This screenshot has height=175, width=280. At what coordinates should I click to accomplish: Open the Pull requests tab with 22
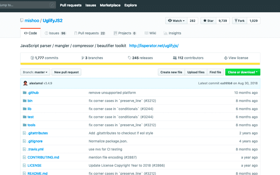point(90,33)
